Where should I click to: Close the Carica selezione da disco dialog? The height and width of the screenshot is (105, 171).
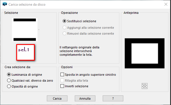(166, 4)
